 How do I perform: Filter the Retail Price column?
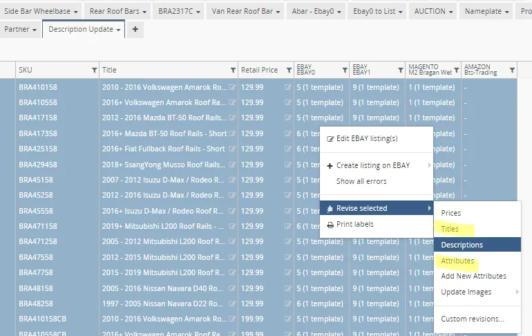pos(289,71)
